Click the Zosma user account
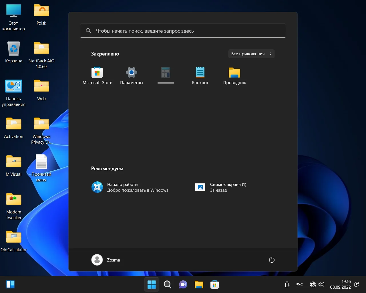 (106, 260)
